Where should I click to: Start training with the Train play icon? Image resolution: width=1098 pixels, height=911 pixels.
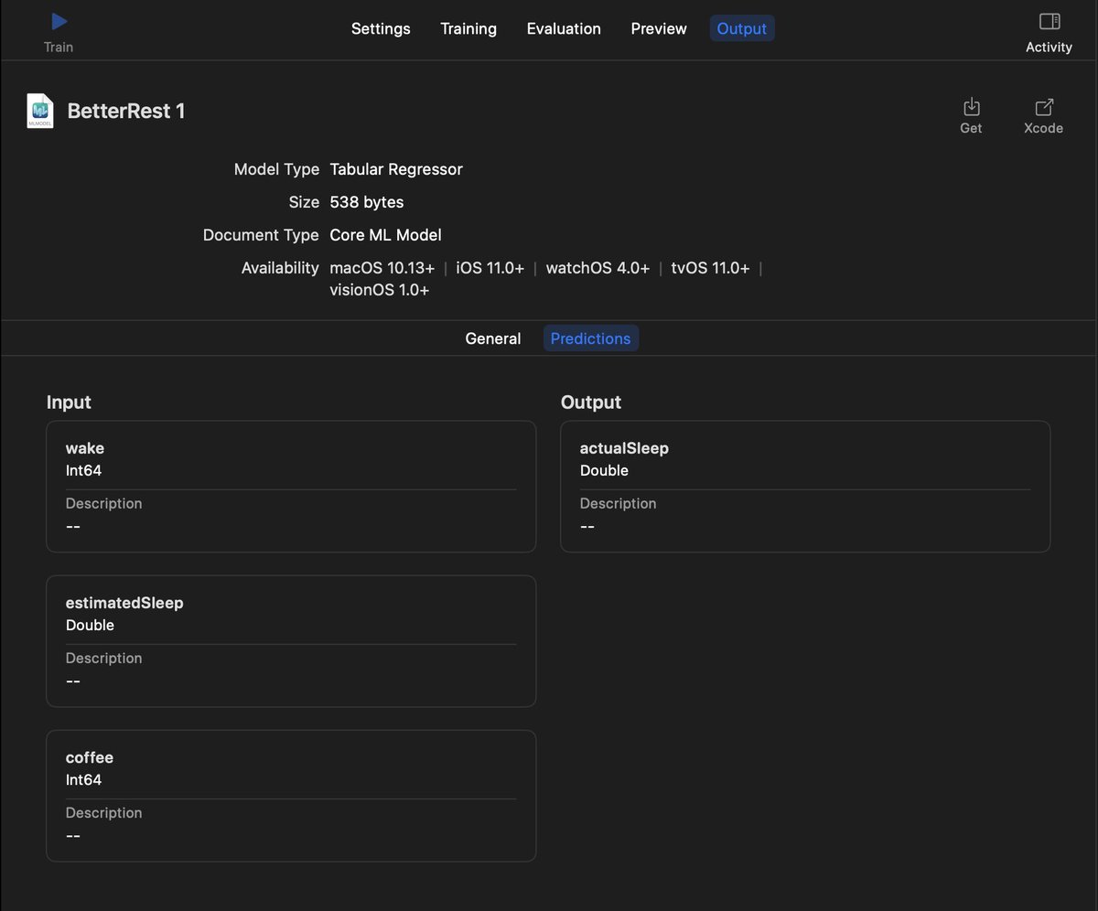tap(59, 21)
